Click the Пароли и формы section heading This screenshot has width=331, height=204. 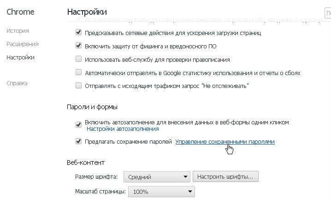tap(92, 107)
